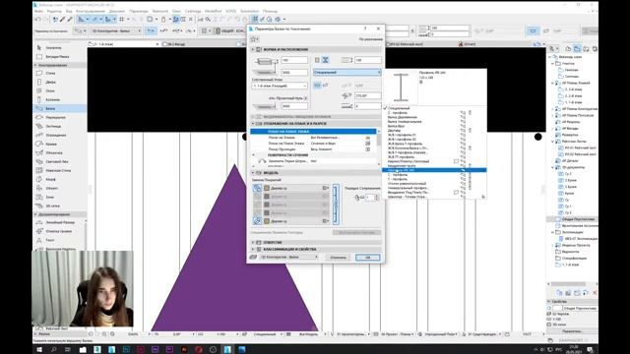Choose rectangular beam structure toggle
This screenshot has width=630, height=354.
click(317, 60)
